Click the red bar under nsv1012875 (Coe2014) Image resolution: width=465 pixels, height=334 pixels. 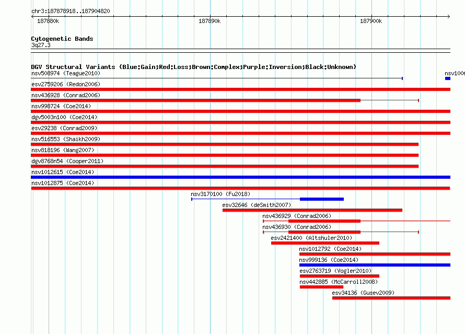tap(240, 188)
